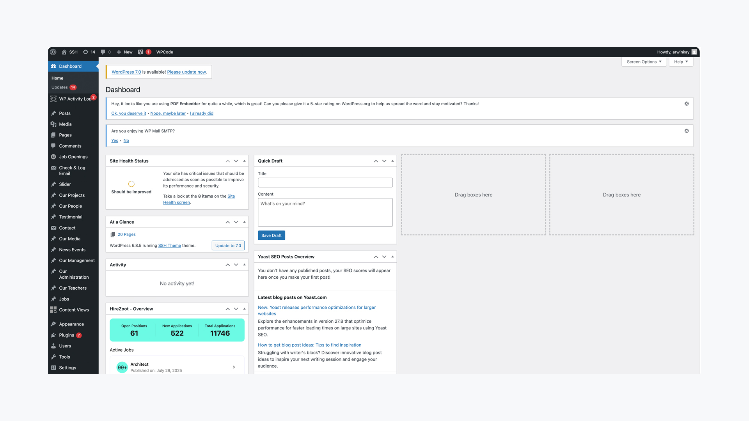This screenshot has height=421, width=749.
Task: Open the Help dropdown
Action: 681,62
